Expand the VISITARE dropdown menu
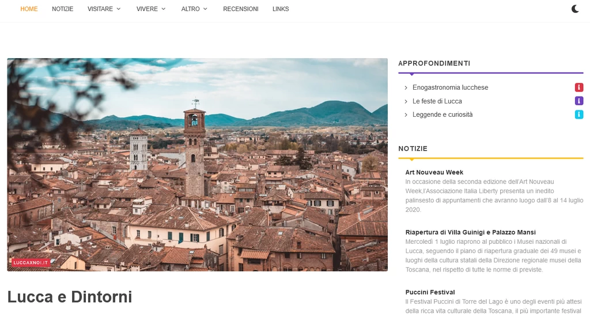This screenshot has height=314, width=590. (x=104, y=9)
